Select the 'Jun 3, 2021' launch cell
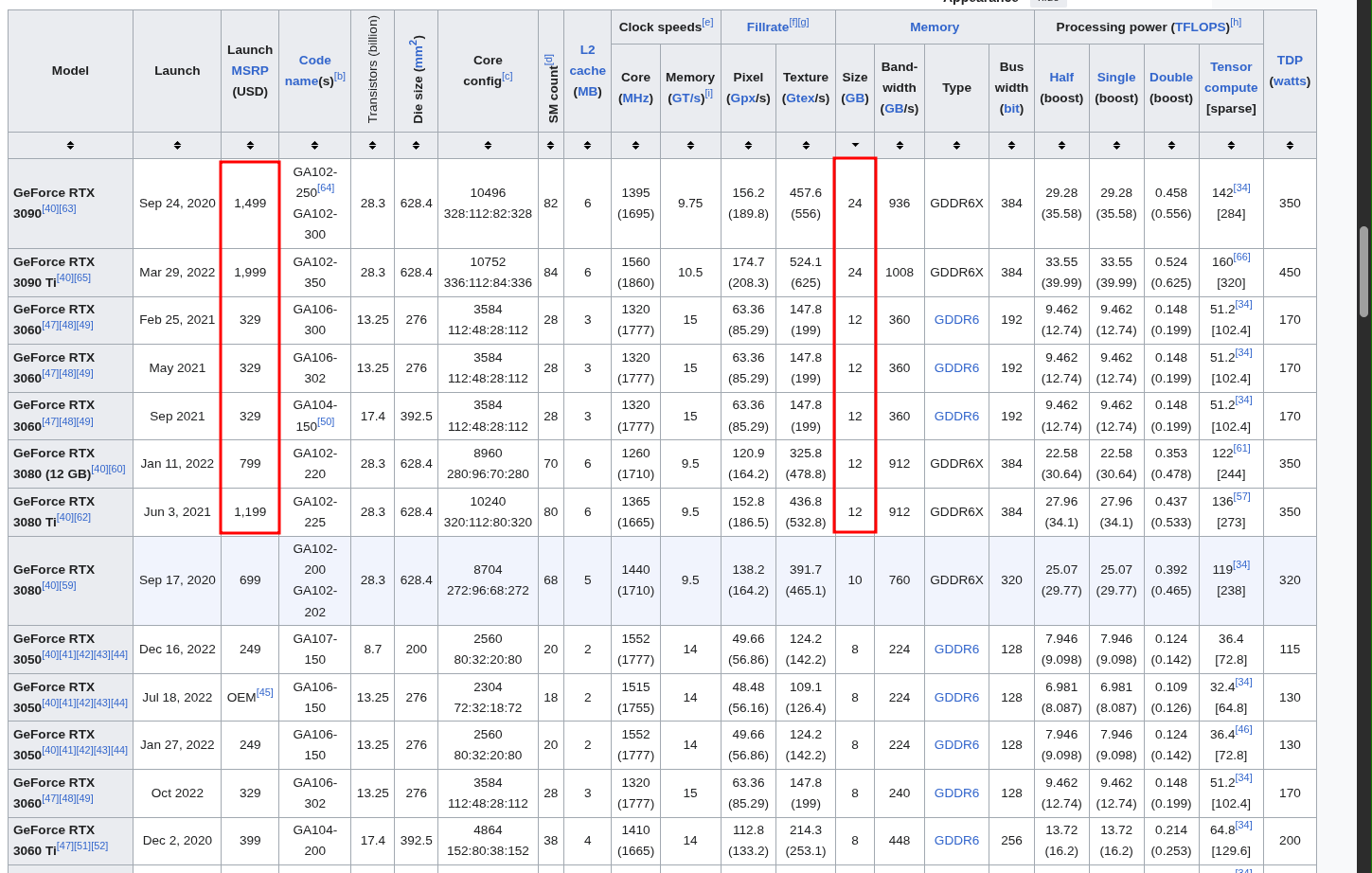Screen dimensions: 1372x873 (177, 512)
